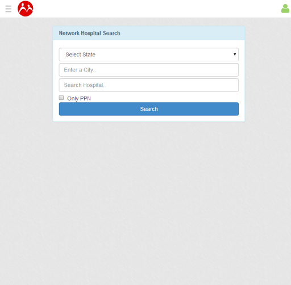Submit the hospital search form
The width and height of the screenshot is (291, 285).
pos(149,109)
